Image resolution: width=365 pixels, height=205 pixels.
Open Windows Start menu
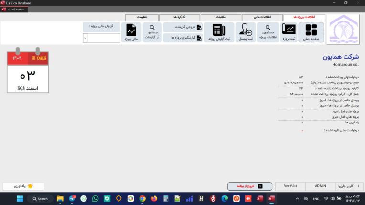(x=20, y=199)
